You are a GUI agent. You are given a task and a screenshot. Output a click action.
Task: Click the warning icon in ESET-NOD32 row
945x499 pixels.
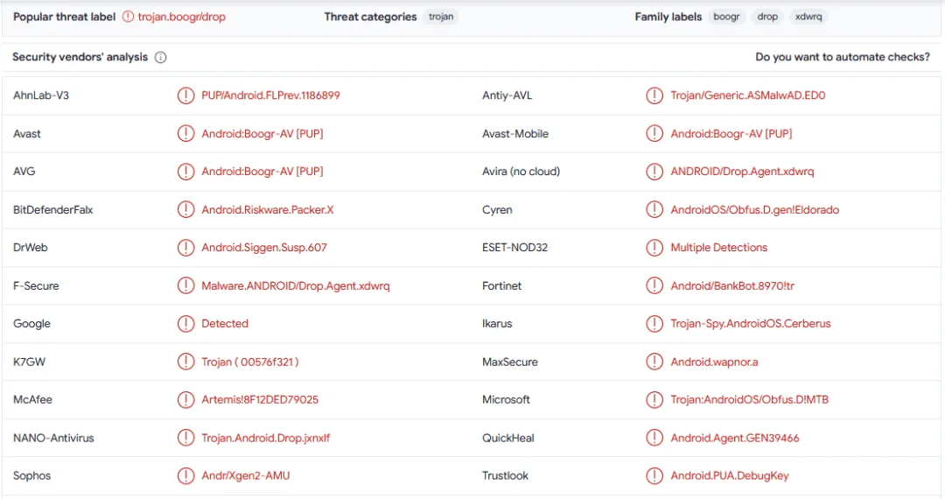click(x=654, y=247)
